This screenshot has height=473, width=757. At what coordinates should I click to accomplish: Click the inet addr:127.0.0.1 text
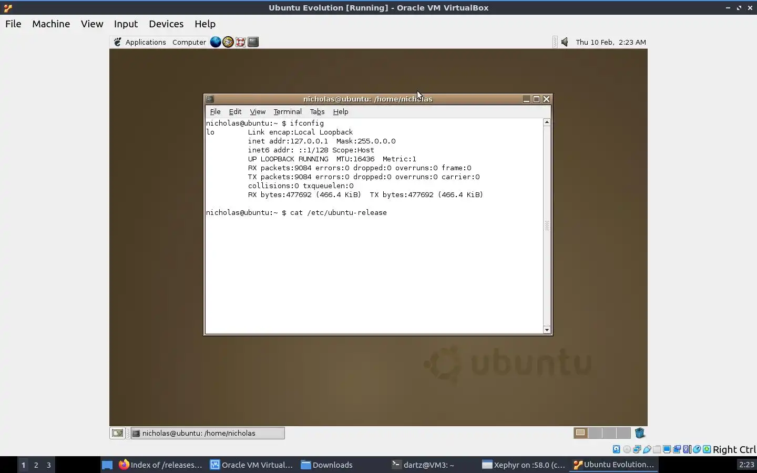coord(288,141)
